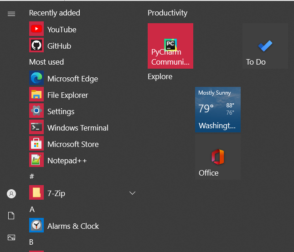Click the PyCharm Community tile
Viewport: 294px width, 252px height.
pos(170,46)
